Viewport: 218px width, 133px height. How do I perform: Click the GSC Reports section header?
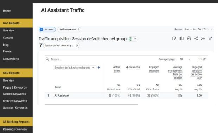tap(16, 73)
